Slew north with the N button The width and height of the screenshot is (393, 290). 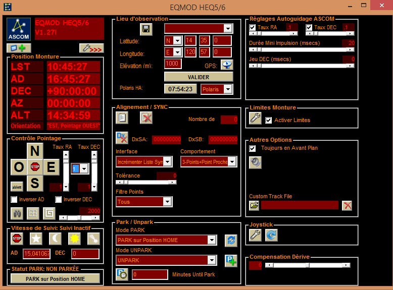pos(35,151)
